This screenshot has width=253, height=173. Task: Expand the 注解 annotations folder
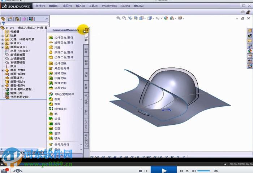[3, 36]
